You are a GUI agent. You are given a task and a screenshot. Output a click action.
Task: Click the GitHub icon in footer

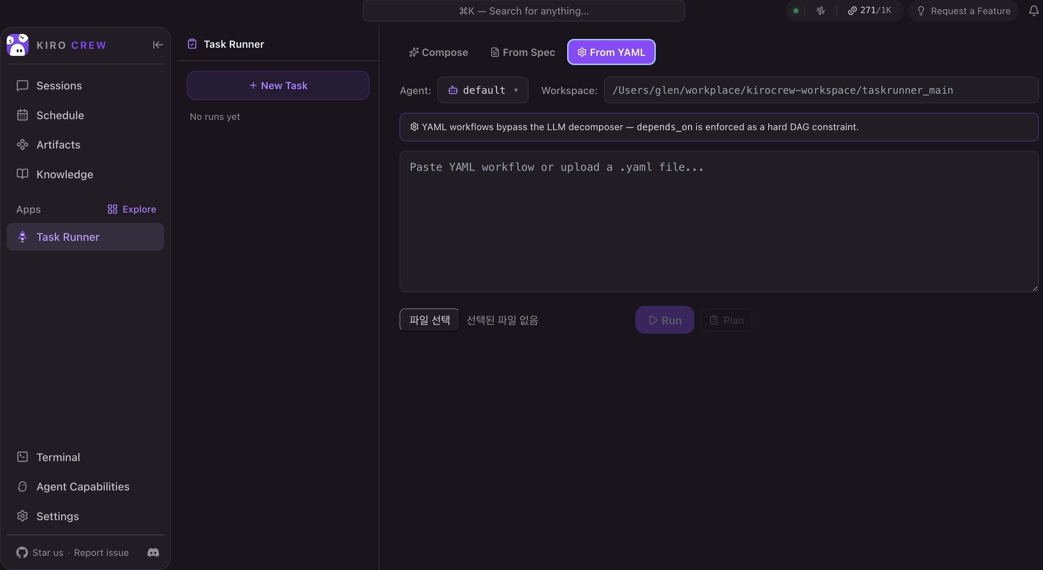coord(22,553)
